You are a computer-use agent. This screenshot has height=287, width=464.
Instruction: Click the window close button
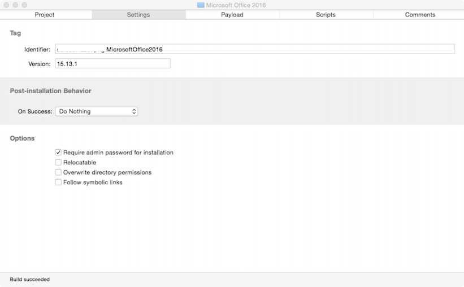tap(6, 5)
